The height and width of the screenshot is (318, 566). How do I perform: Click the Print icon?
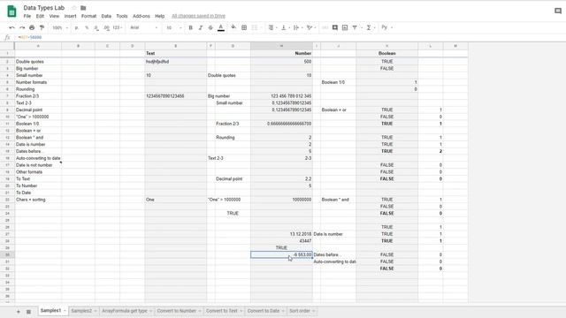(32, 27)
